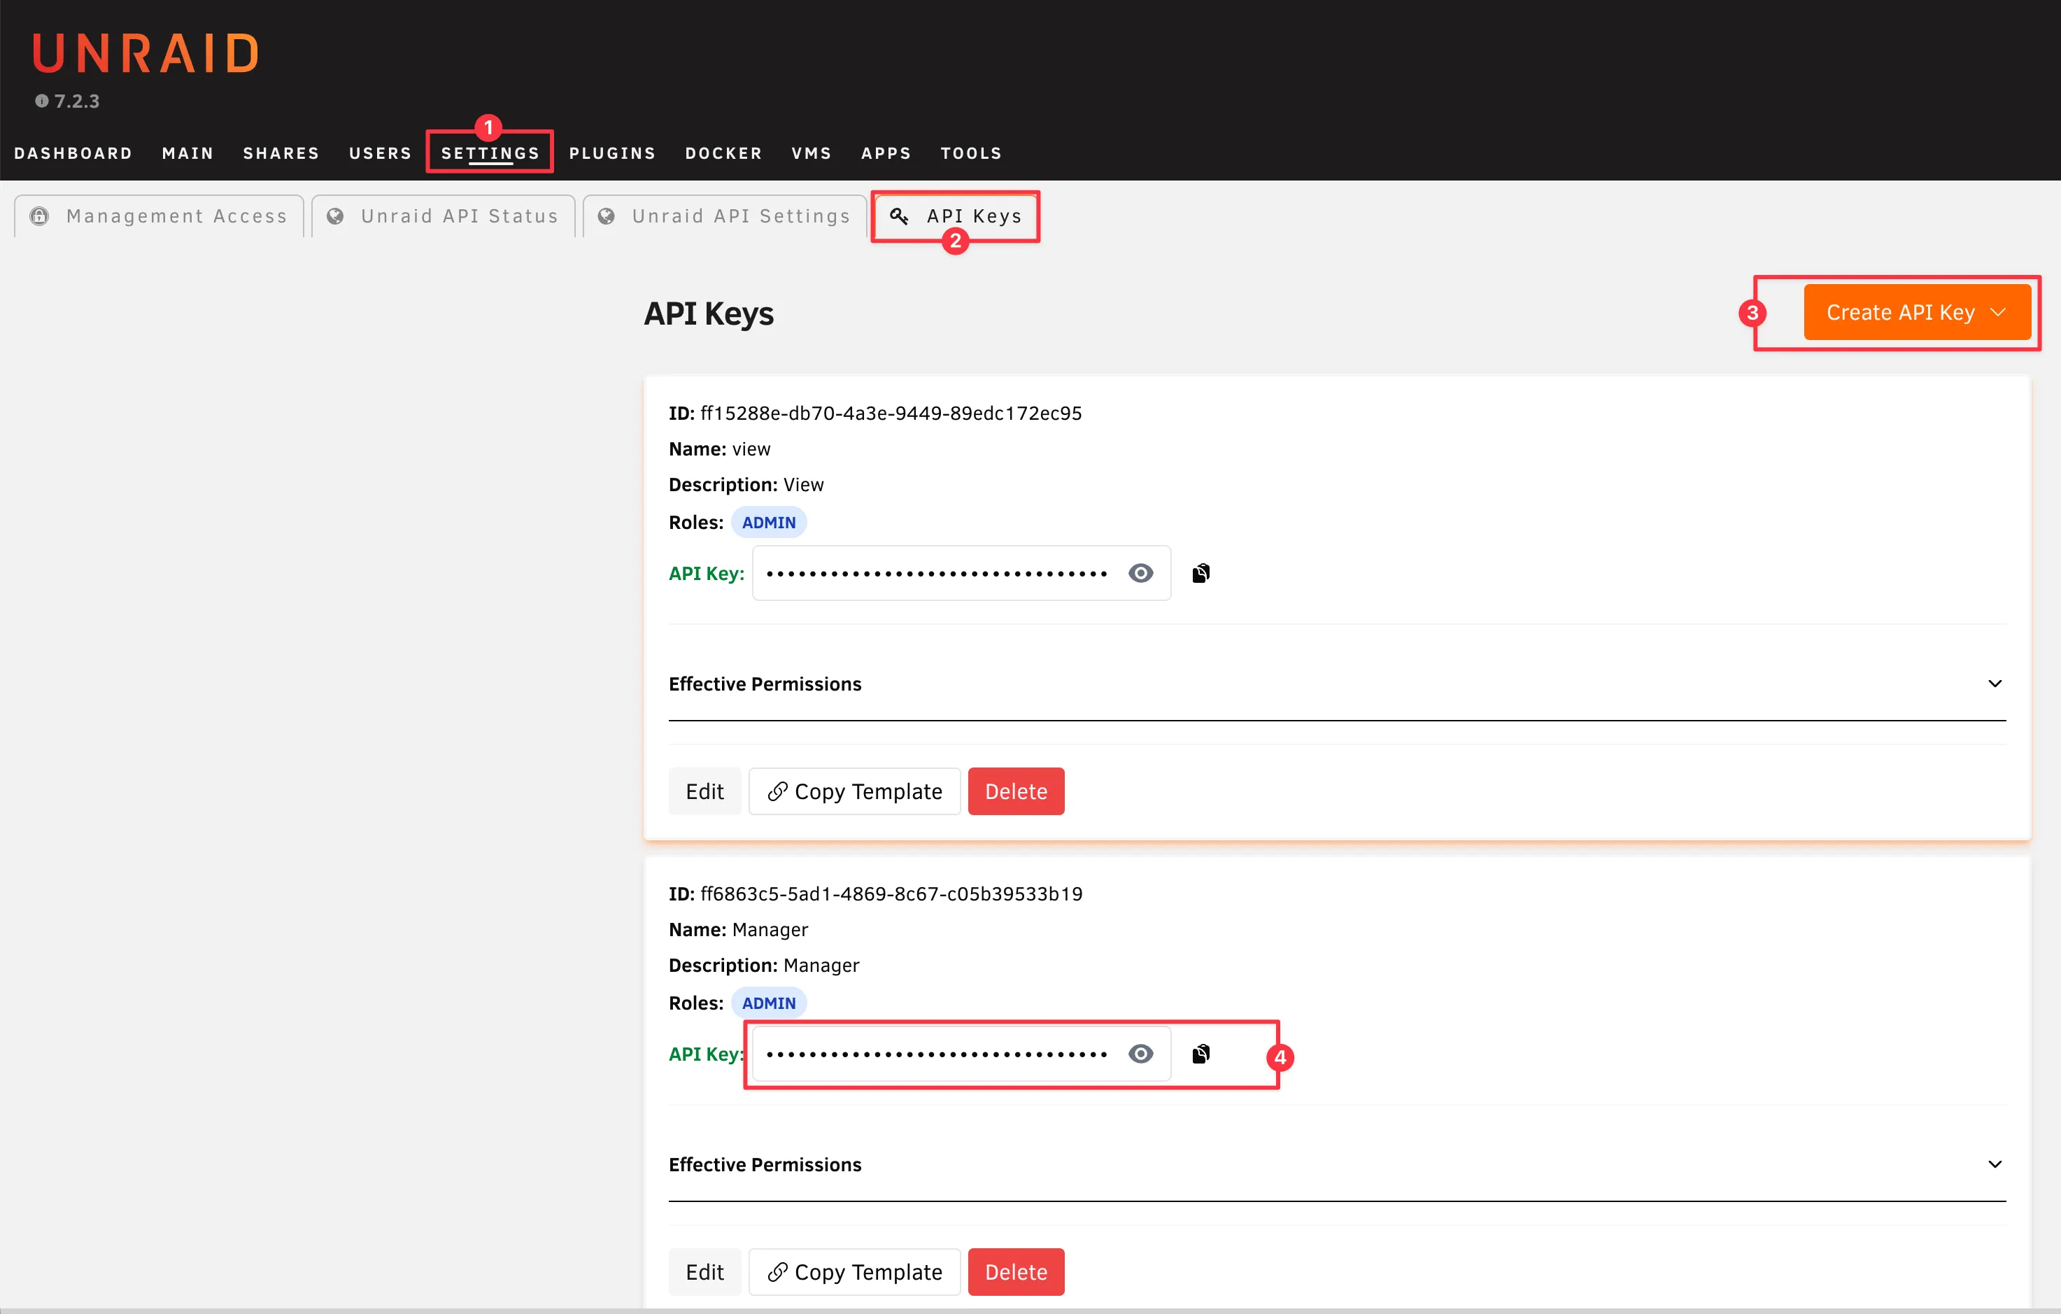Image resolution: width=2061 pixels, height=1314 pixels.
Task: Click the view key's masked API key field
Action: (x=961, y=572)
